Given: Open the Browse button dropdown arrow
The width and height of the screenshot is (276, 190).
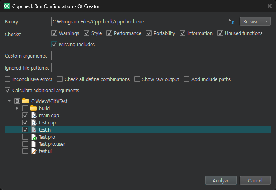Looking at the screenshot, I should pyautogui.click(x=266, y=21).
